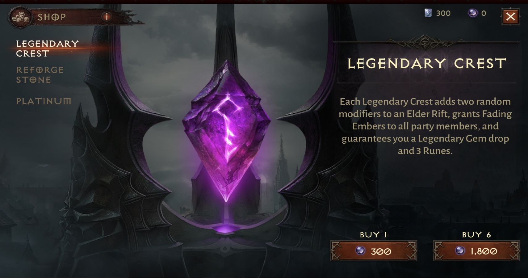The height and width of the screenshot is (278, 528).
Task: Click the 0 orb balance
Action: tap(484, 13)
